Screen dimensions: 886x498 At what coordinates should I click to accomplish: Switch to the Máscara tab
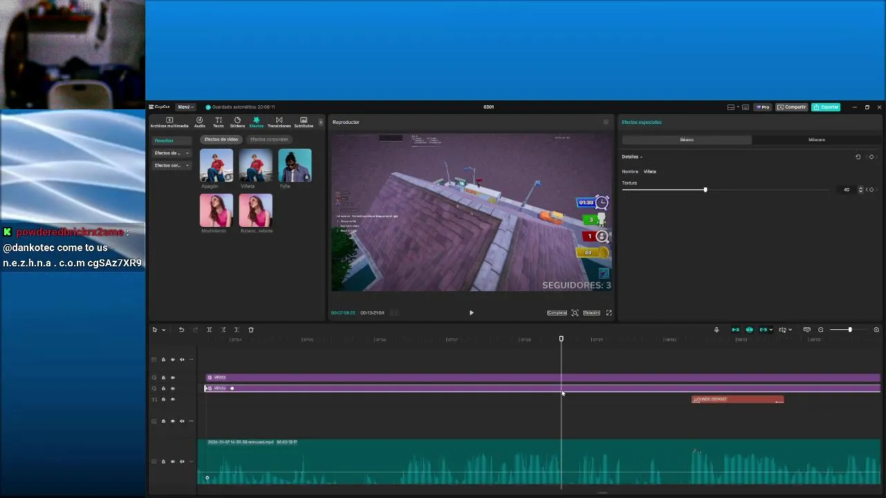817,140
